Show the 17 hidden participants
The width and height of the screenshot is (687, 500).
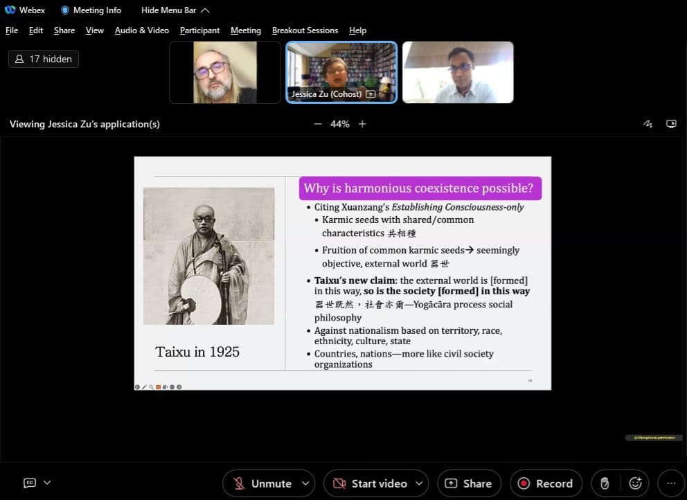coord(44,59)
